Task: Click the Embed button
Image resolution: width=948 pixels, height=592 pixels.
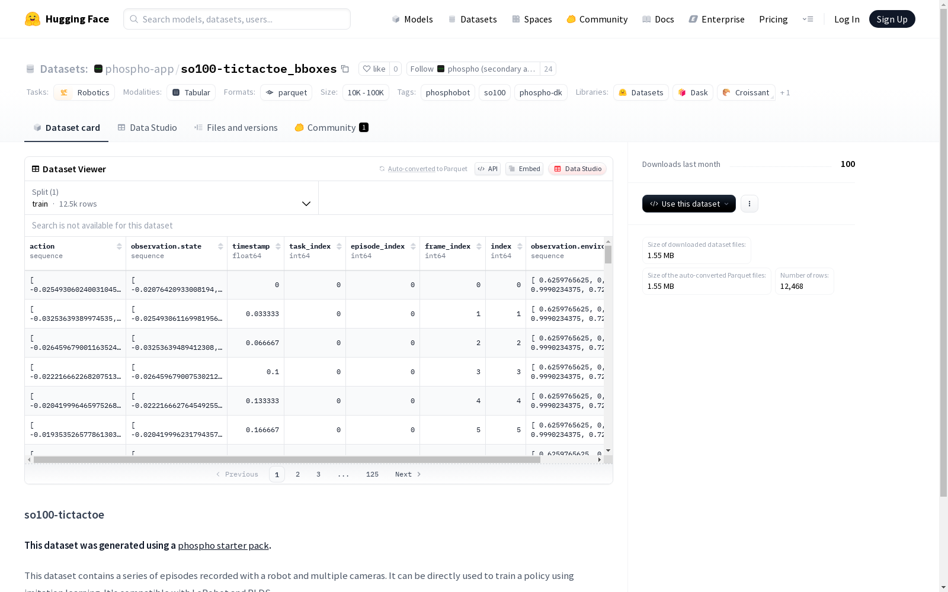Action: coord(524,169)
